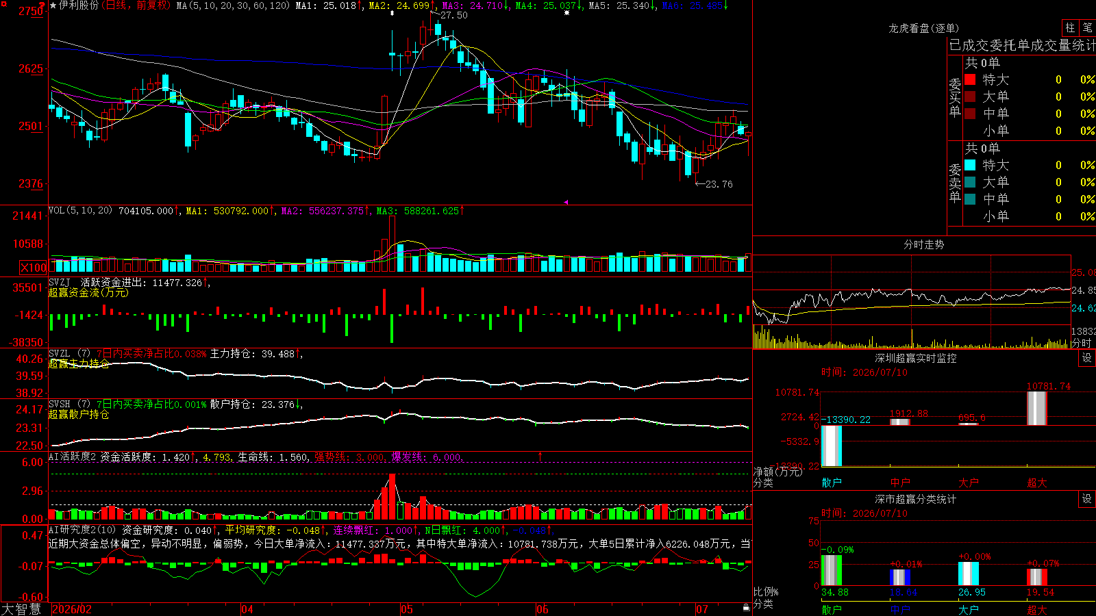Click the bright red 特大 buy-order color swatch
Viewport: 1096px width, 616px height.
tap(970, 79)
